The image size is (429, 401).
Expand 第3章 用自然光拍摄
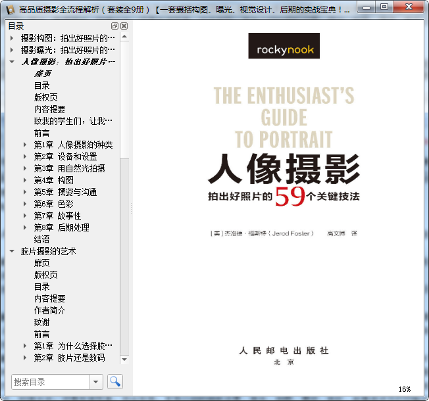point(25,168)
